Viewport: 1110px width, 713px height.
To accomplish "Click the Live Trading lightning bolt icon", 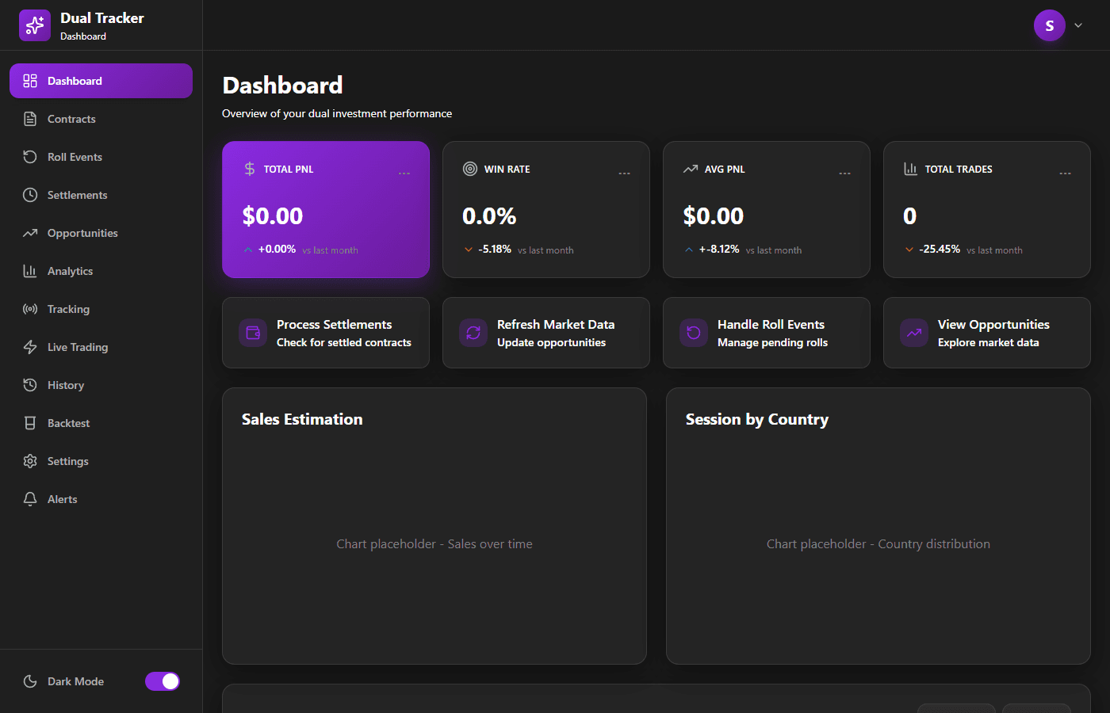I will (x=30, y=347).
